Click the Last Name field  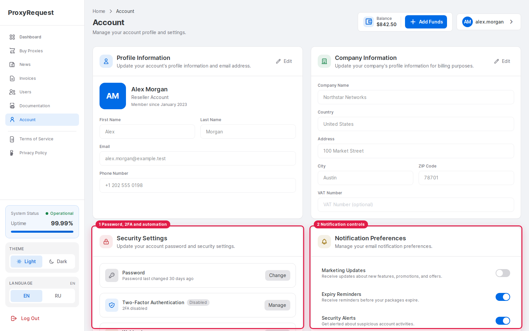point(248,132)
